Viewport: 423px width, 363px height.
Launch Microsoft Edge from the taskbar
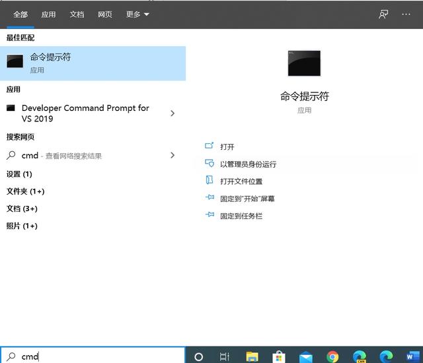(386, 357)
